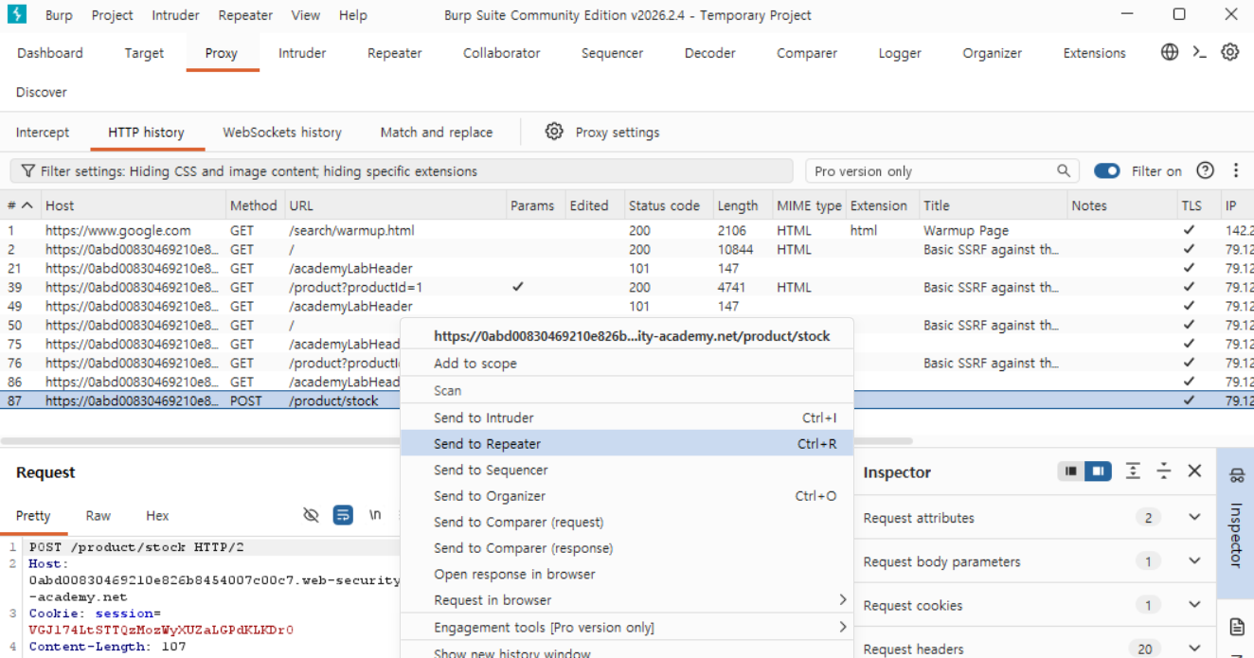This screenshot has width=1254, height=658.
Task: Switch to the Decoder tab
Action: 710,53
